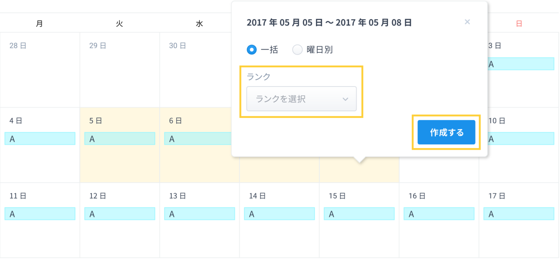The image size is (560, 259).
Task: Click the rank A bar on 14日
Action: click(279, 214)
